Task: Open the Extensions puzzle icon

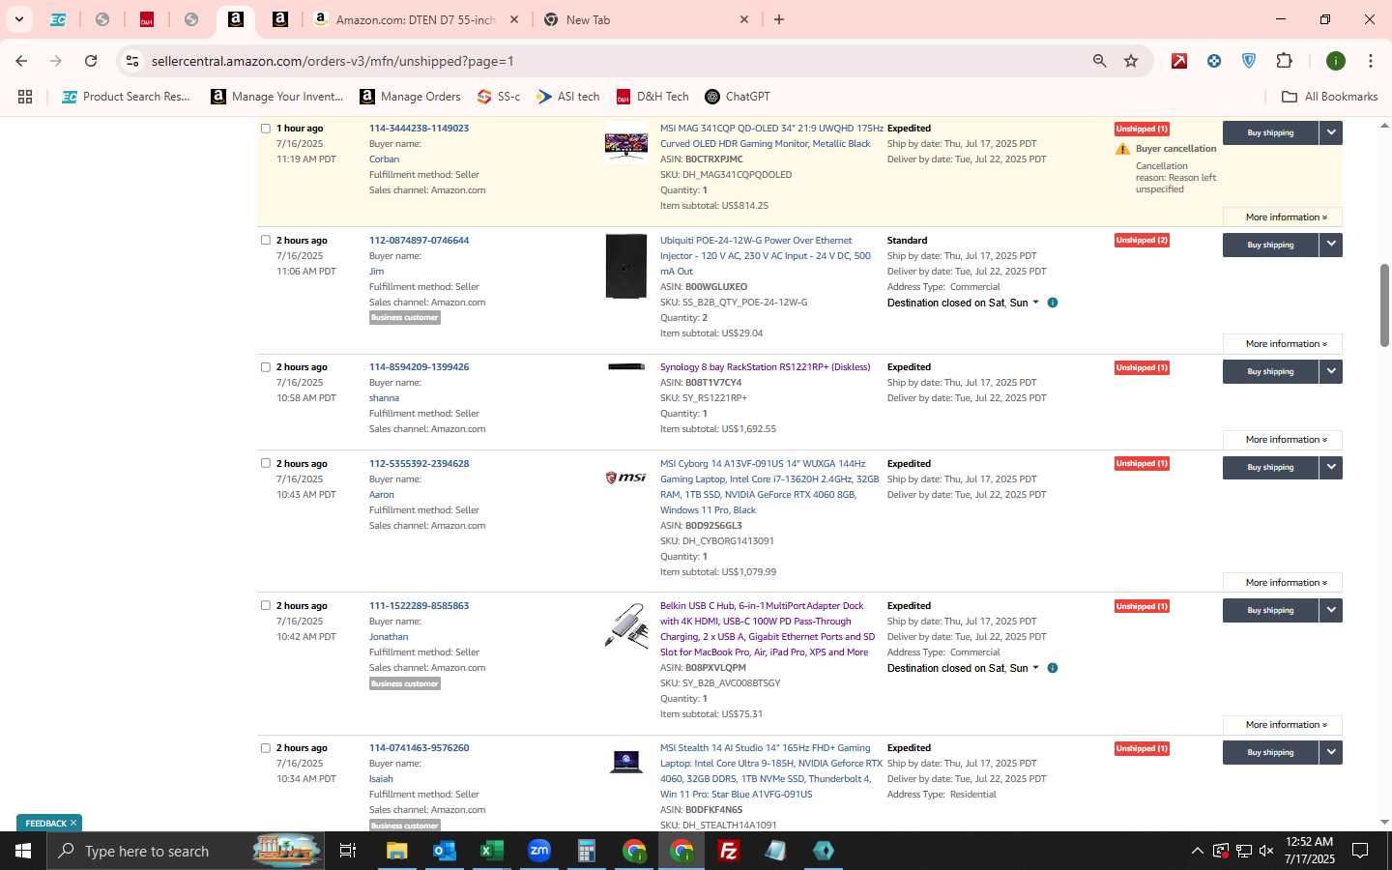Action: click(1284, 61)
